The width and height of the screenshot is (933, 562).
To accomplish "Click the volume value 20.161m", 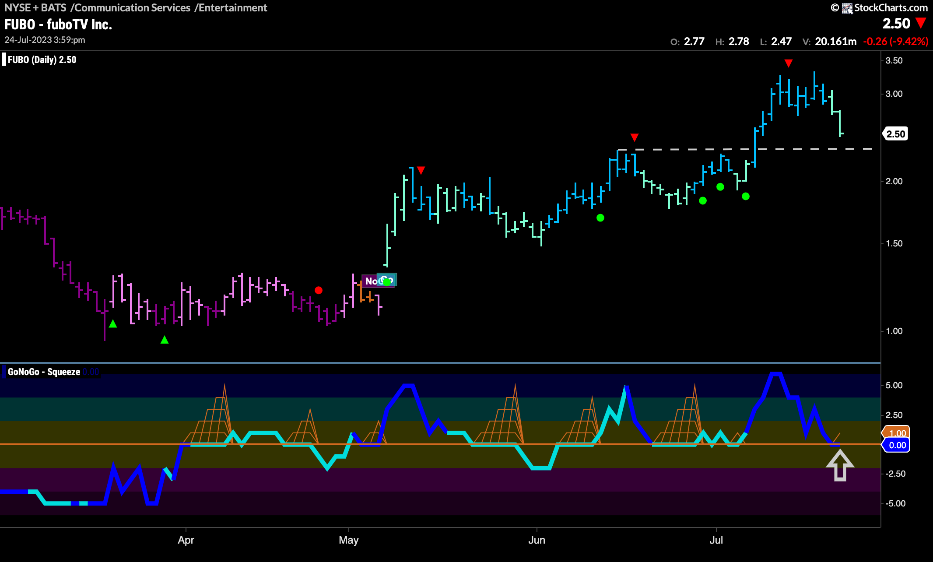I will tap(836, 42).
